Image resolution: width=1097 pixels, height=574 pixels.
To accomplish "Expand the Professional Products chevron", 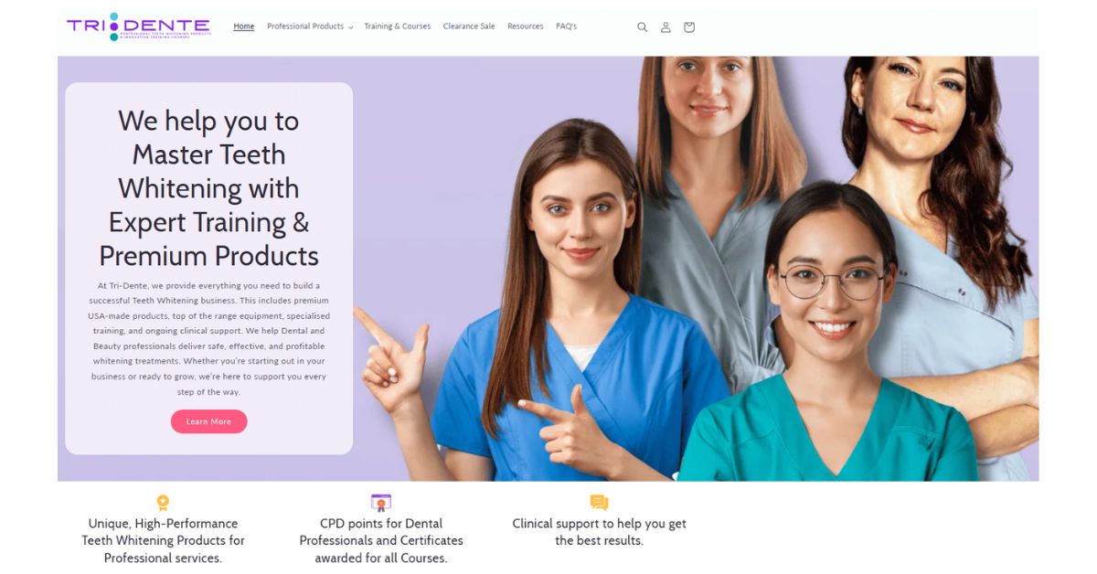I will tap(350, 27).
